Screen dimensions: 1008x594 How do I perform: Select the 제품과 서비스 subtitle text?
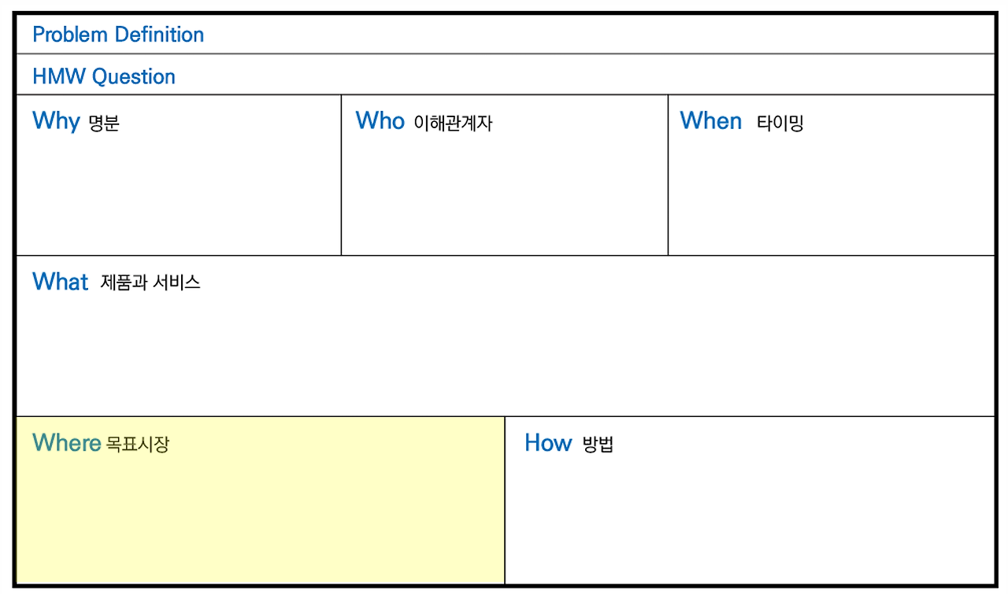click(x=150, y=282)
